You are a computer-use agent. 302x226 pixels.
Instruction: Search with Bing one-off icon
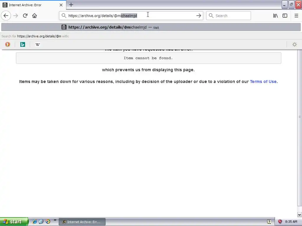pos(22,44)
